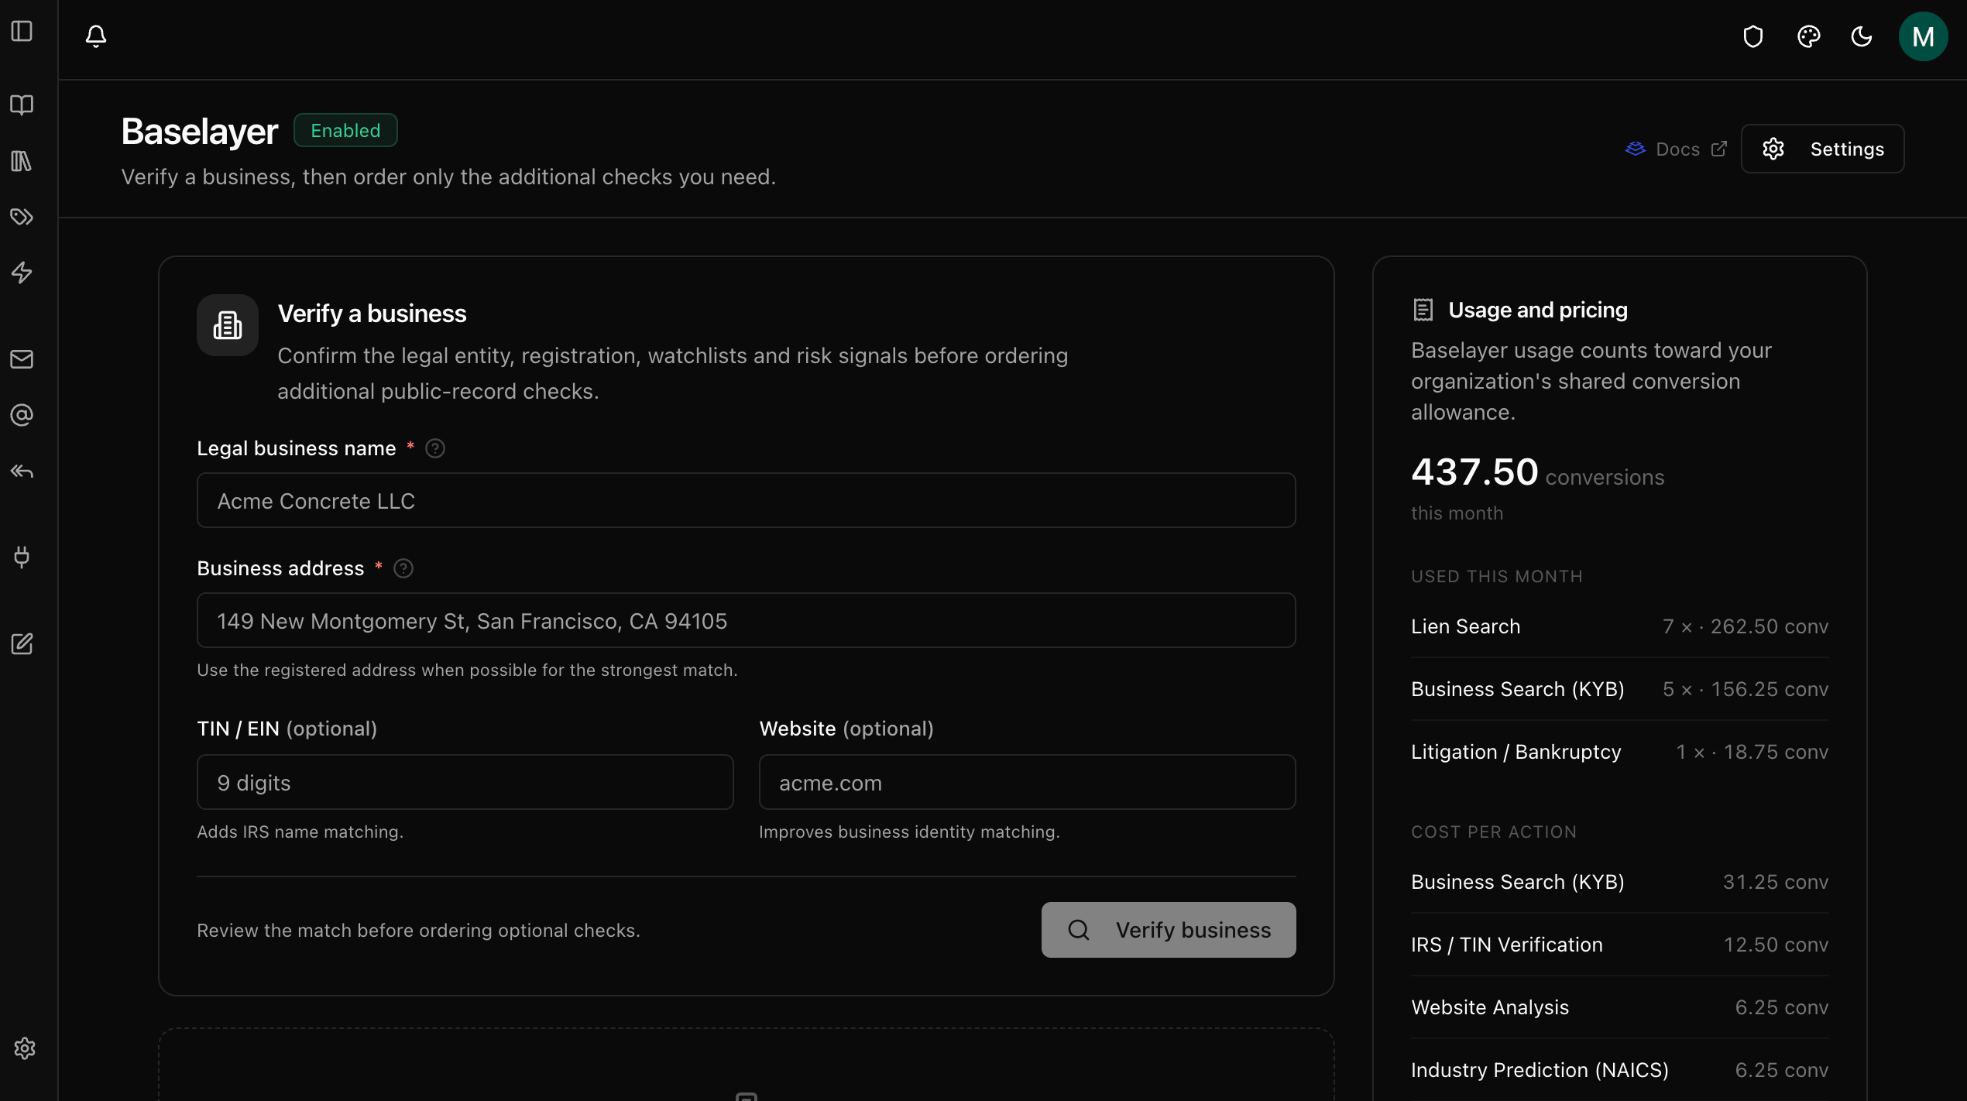Show help for Legal business name
This screenshot has width=1967, height=1101.
click(x=435, y=448)
